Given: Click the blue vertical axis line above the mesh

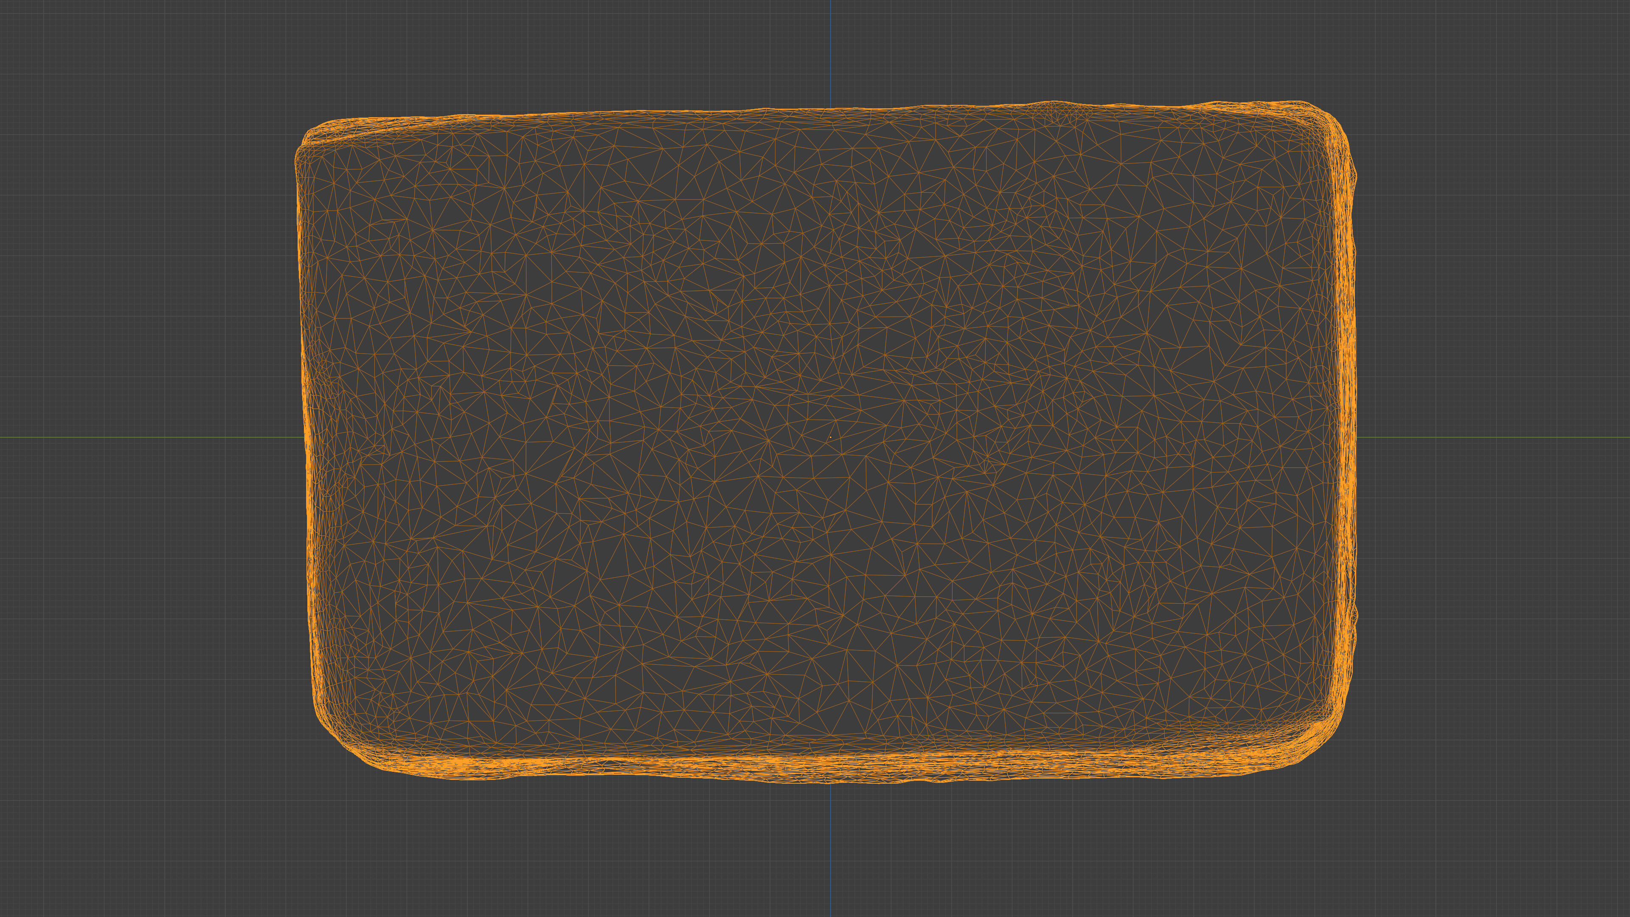Looking at the screenshot, I should 831,51.
